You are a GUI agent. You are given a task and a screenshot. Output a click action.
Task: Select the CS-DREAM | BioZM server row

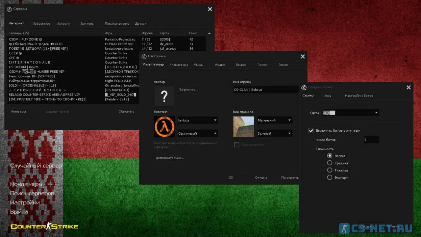(73, 67)
